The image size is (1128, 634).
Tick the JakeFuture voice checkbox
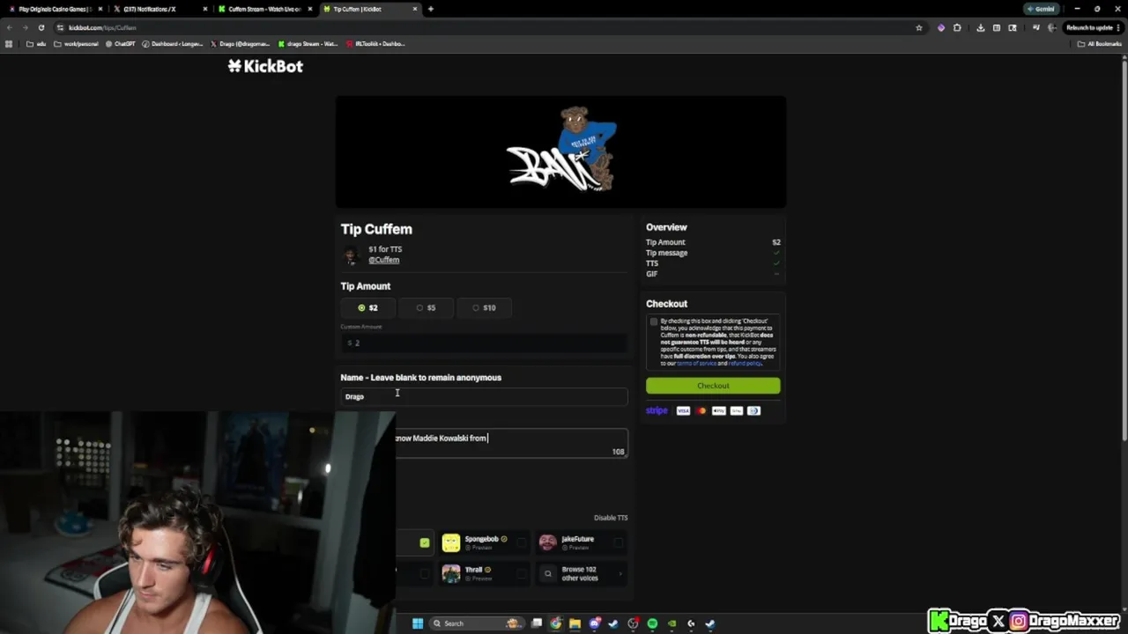coord(618,542)
